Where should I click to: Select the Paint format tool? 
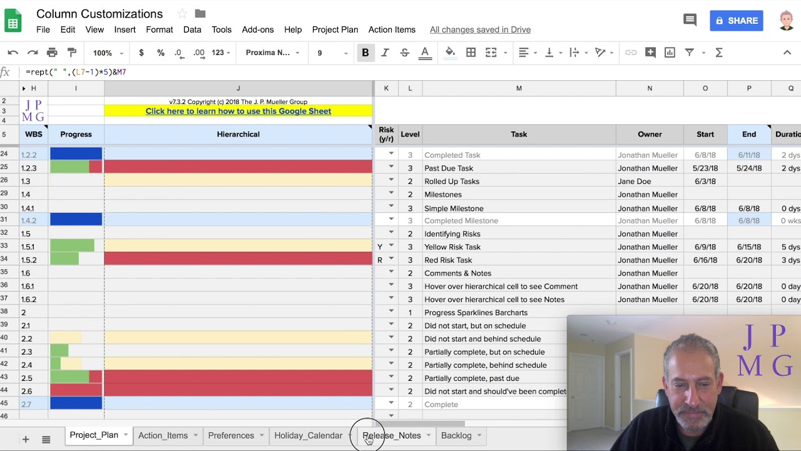[72, 53]
